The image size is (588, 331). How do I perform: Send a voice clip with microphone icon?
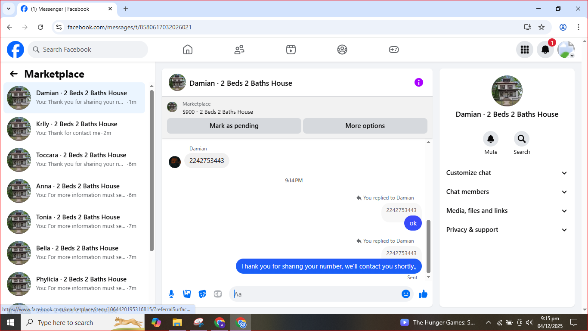tap(171, 294)
